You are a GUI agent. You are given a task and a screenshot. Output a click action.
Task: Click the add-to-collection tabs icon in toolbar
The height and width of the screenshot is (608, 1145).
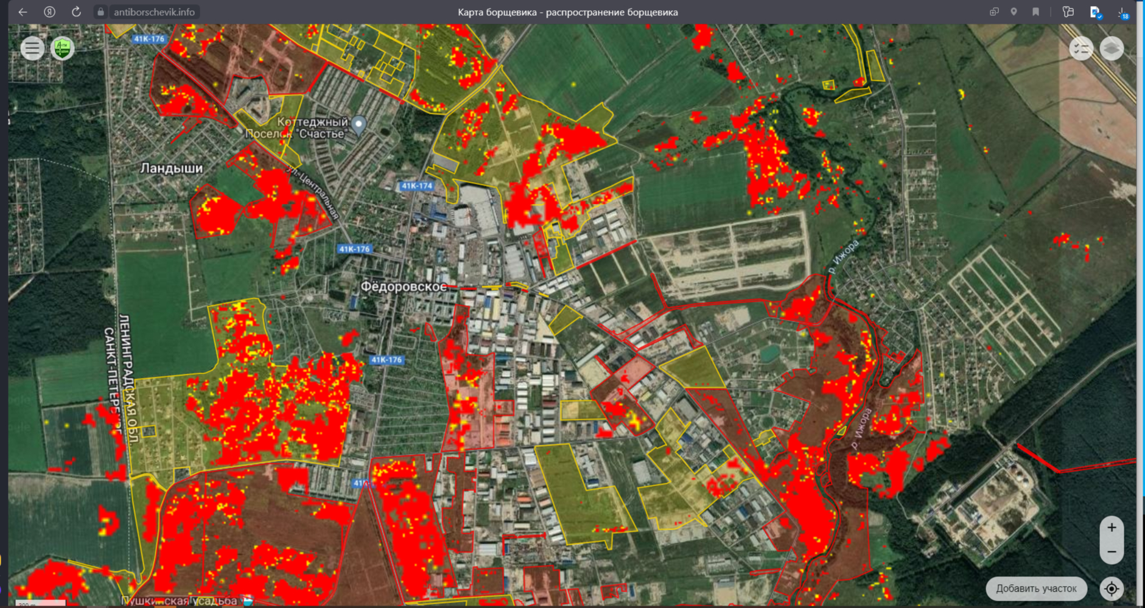(994, 12)
